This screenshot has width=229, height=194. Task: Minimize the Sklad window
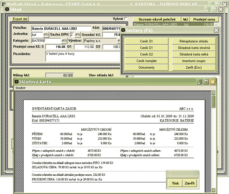208,10
